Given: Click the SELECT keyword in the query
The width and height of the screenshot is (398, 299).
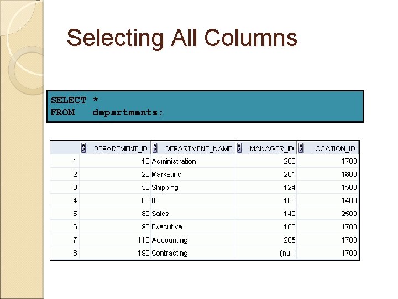Looking at the screenshot, I should coord(69,100).
